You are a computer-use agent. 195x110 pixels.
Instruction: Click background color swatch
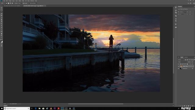click(2, 42)
